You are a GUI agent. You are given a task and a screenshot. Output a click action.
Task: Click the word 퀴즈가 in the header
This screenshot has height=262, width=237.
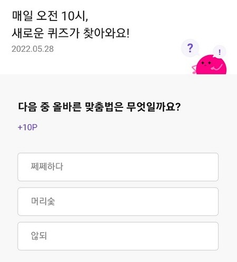[64, 33]
